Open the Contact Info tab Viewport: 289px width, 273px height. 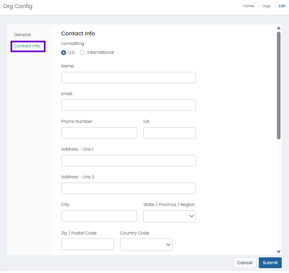(x=27, y=46)
